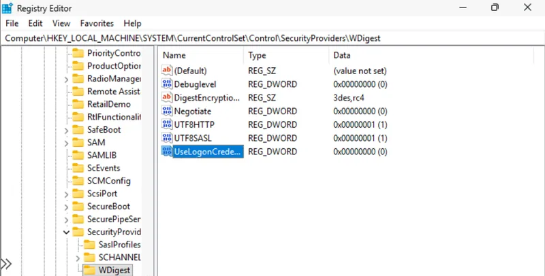Expand the SCHANNEL tree node

click(78, 258)
